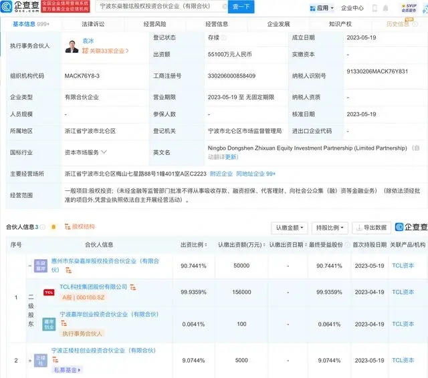The image size is (428, 378).
Task: Click the 导出数据 export button
Action: click(370, 228)
